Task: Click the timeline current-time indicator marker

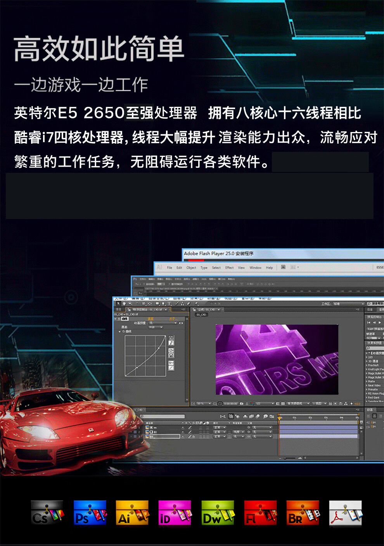Action: (279, 418)
